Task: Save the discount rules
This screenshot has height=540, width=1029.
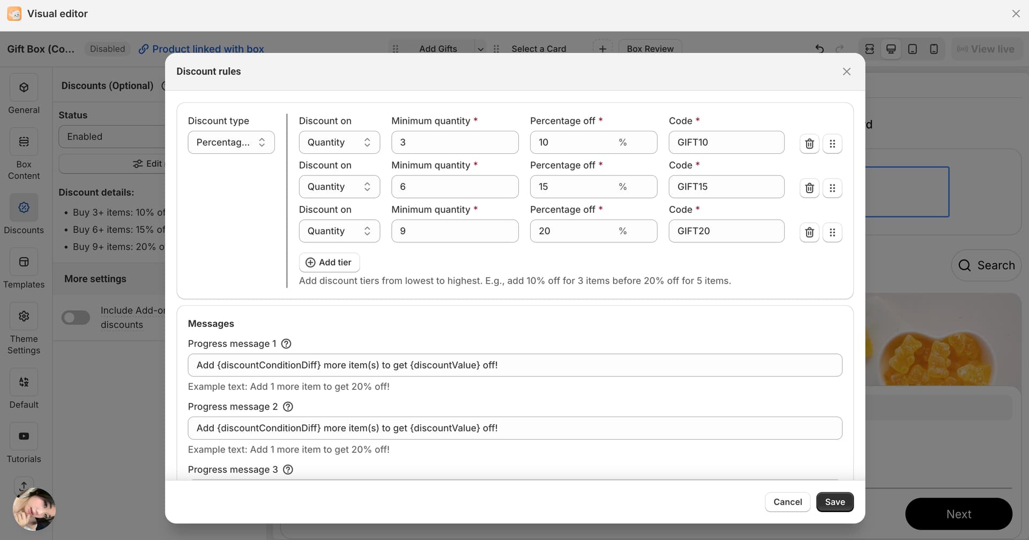Action: (834, 502)
